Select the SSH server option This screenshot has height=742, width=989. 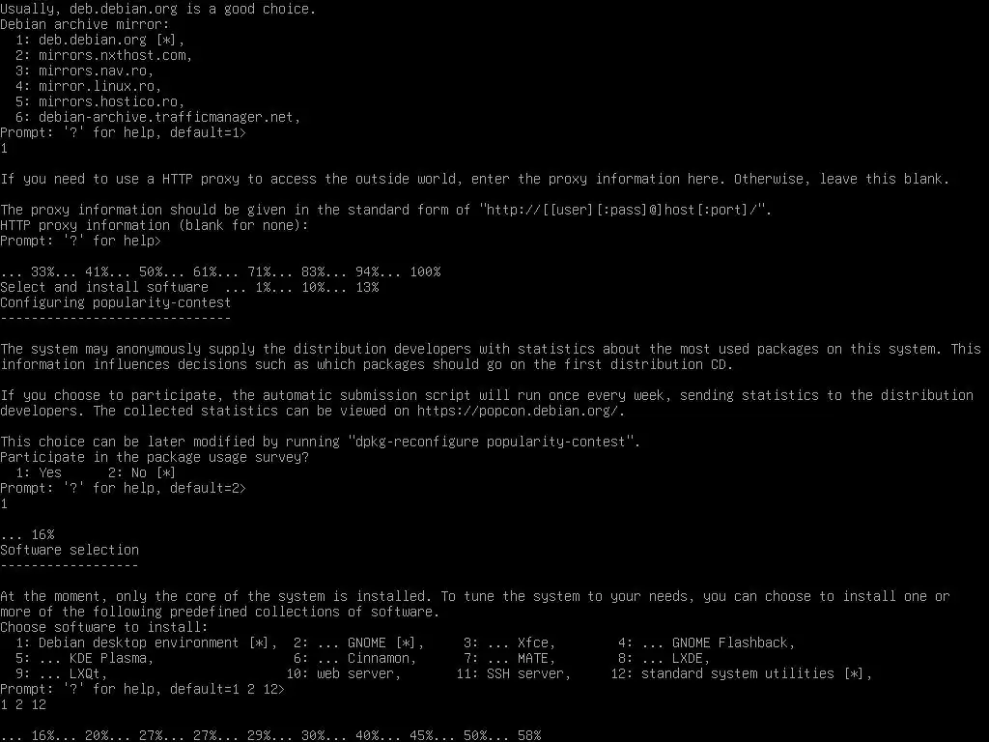pos(514,673)
